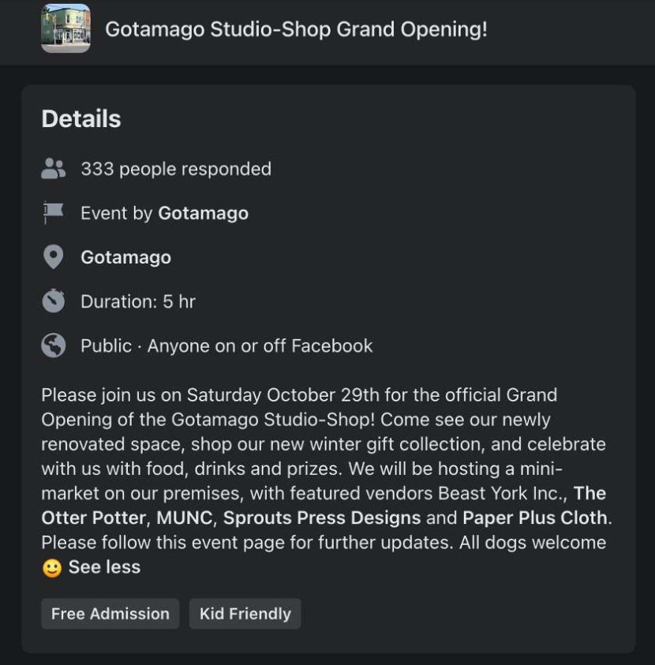Open the Details section header
Viewport: 655px width, 665px height.
tap(81, 118)
